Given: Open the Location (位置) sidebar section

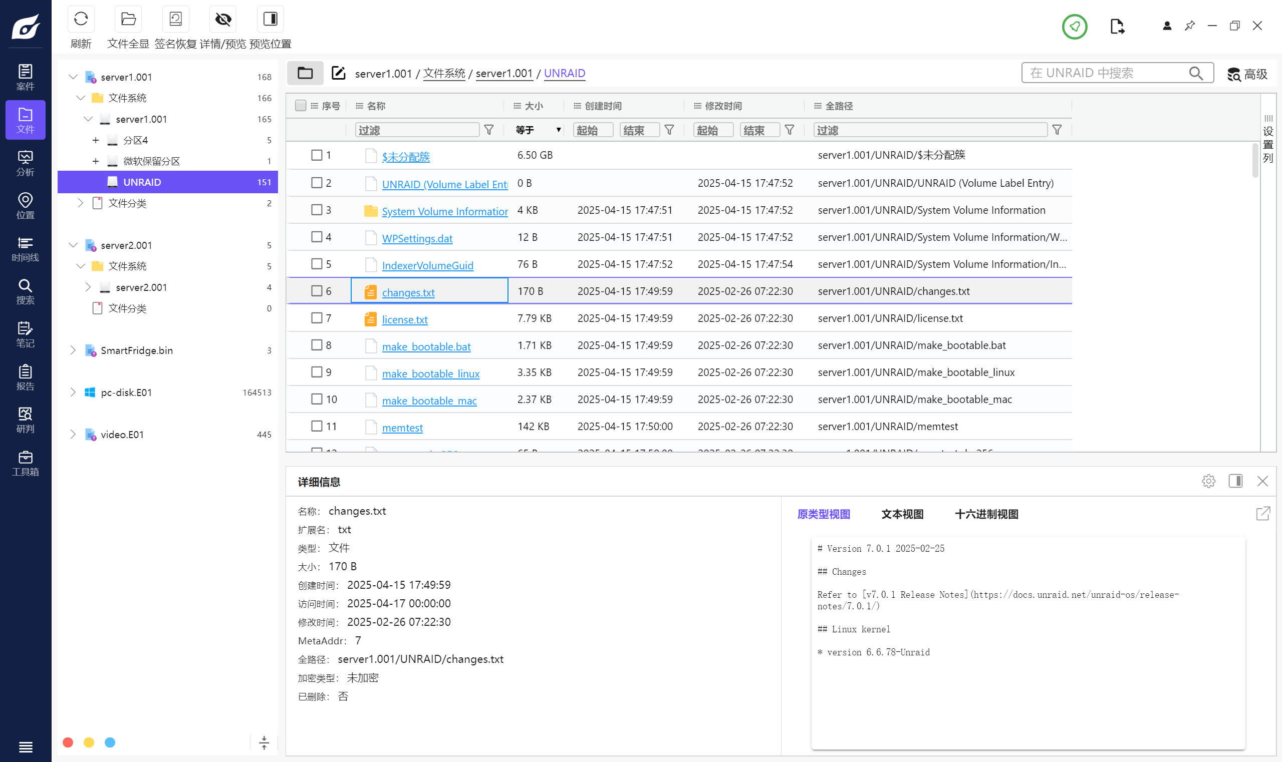Looking at the screenshot, I should [25, 205].
